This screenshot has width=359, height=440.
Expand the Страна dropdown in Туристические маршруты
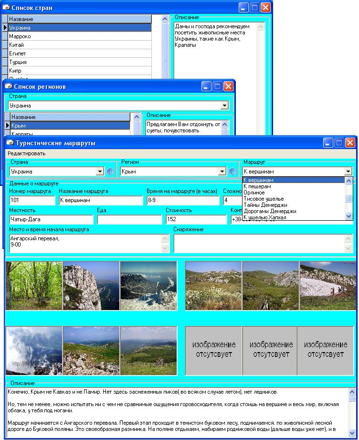pos(100,171)
